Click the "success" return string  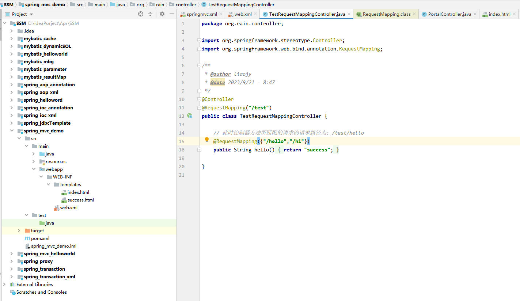pos(317,150)
